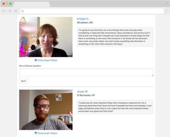Click the Send button
This screenshot has height=137, width=170.
(23, 81)
